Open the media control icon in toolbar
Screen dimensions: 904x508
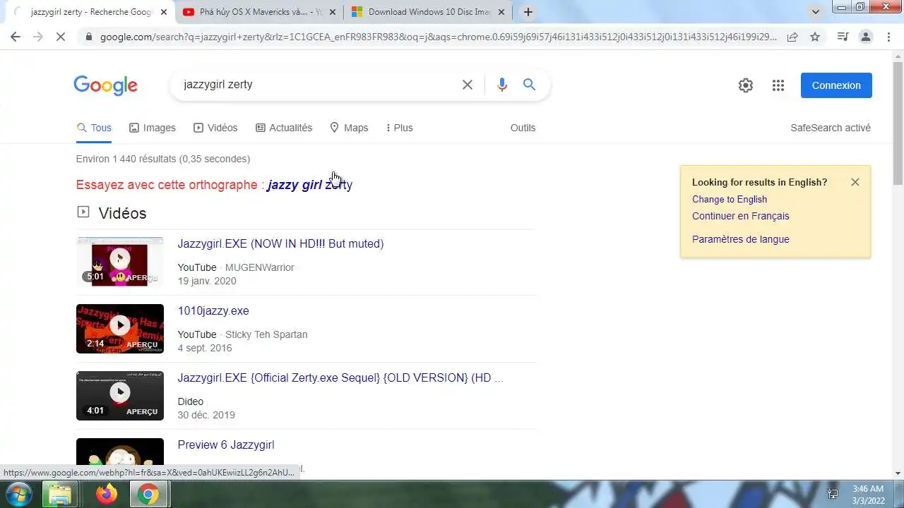pos(843,37)
